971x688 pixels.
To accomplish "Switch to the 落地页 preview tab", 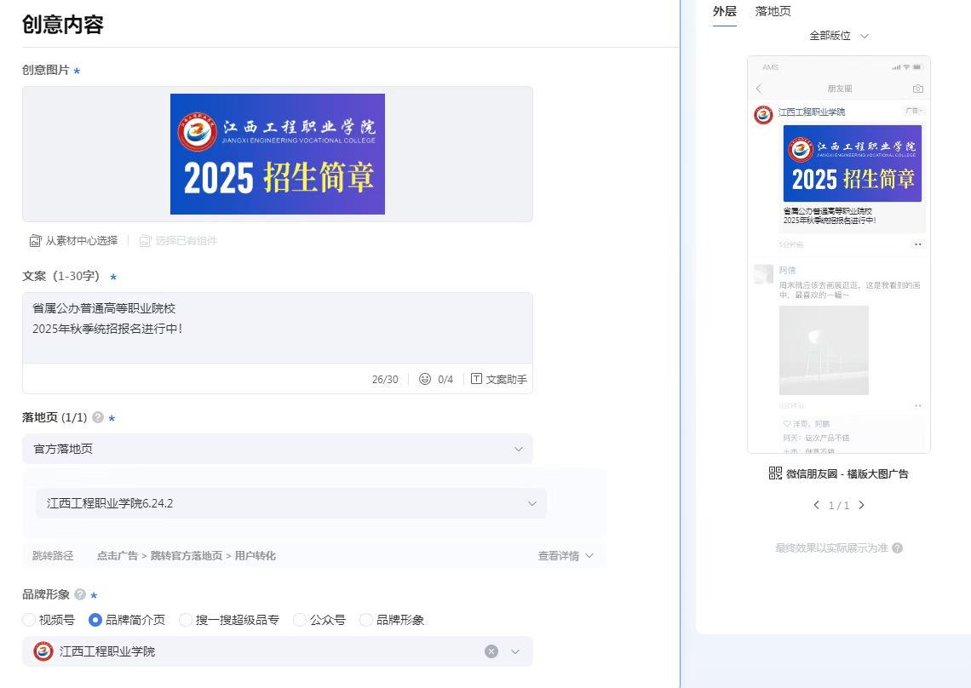I will point(773,11).
